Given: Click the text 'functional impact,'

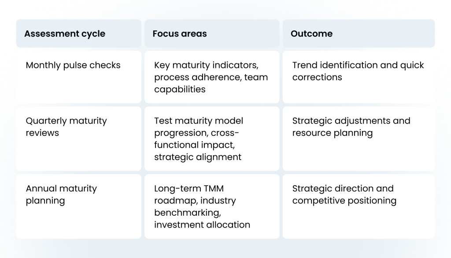Looking at the screenshot, I should [194, 145].
